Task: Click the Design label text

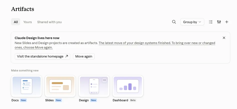Action: click(84, 100)
